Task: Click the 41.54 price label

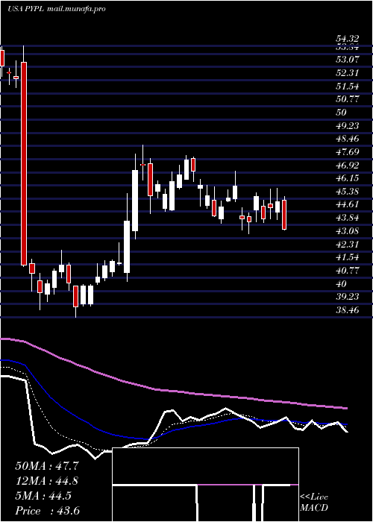Action: point(348,257)
